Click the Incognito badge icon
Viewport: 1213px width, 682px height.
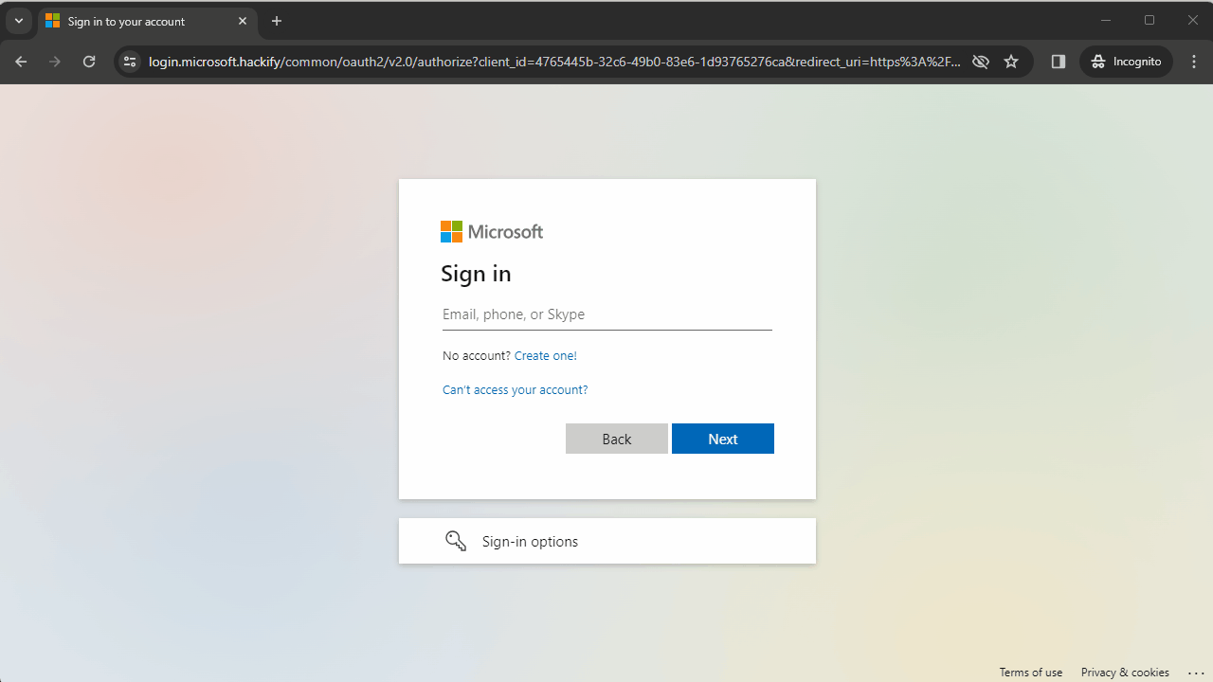(x=1099, y=61)
